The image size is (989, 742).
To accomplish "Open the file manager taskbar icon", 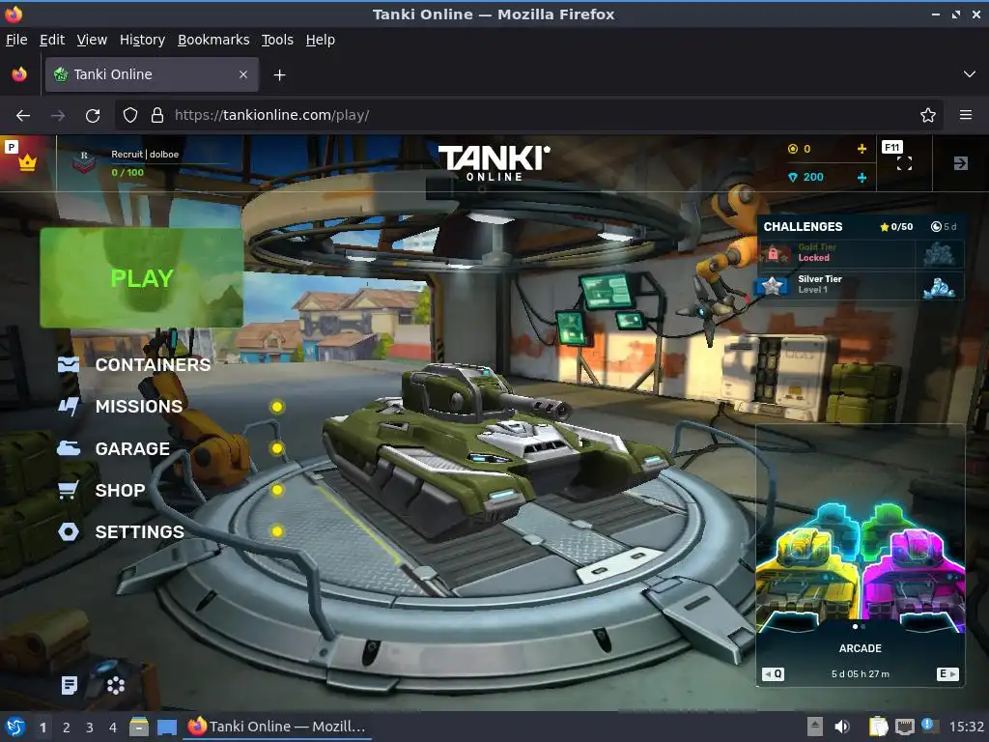I will click(139, 727).
